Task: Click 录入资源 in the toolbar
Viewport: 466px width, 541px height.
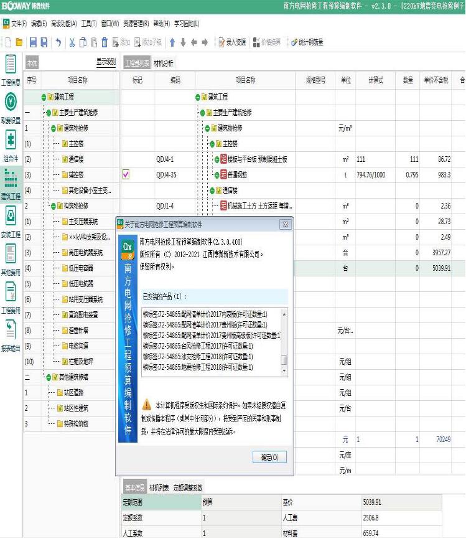Action: tap(232, 42)
